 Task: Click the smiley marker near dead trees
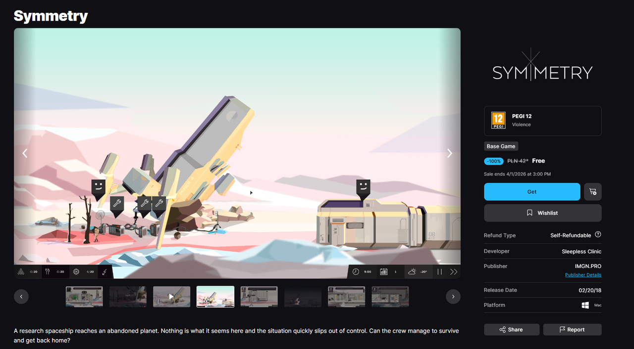point(99,189)
